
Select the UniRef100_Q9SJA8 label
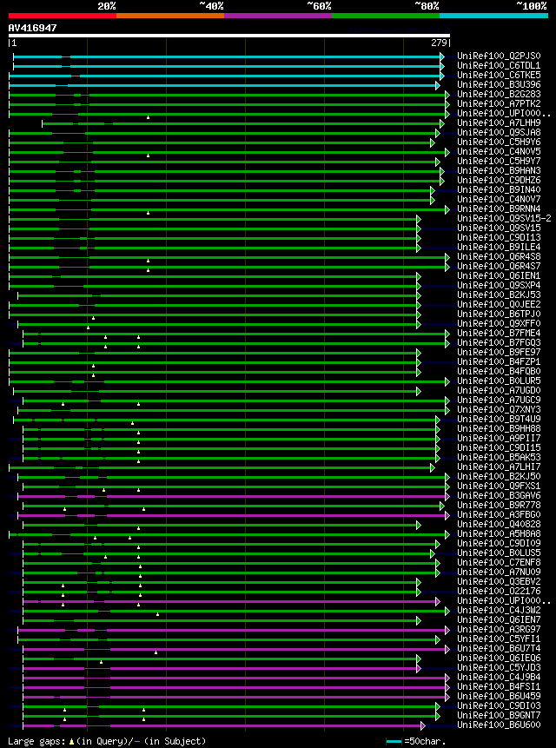click(499, 133)
